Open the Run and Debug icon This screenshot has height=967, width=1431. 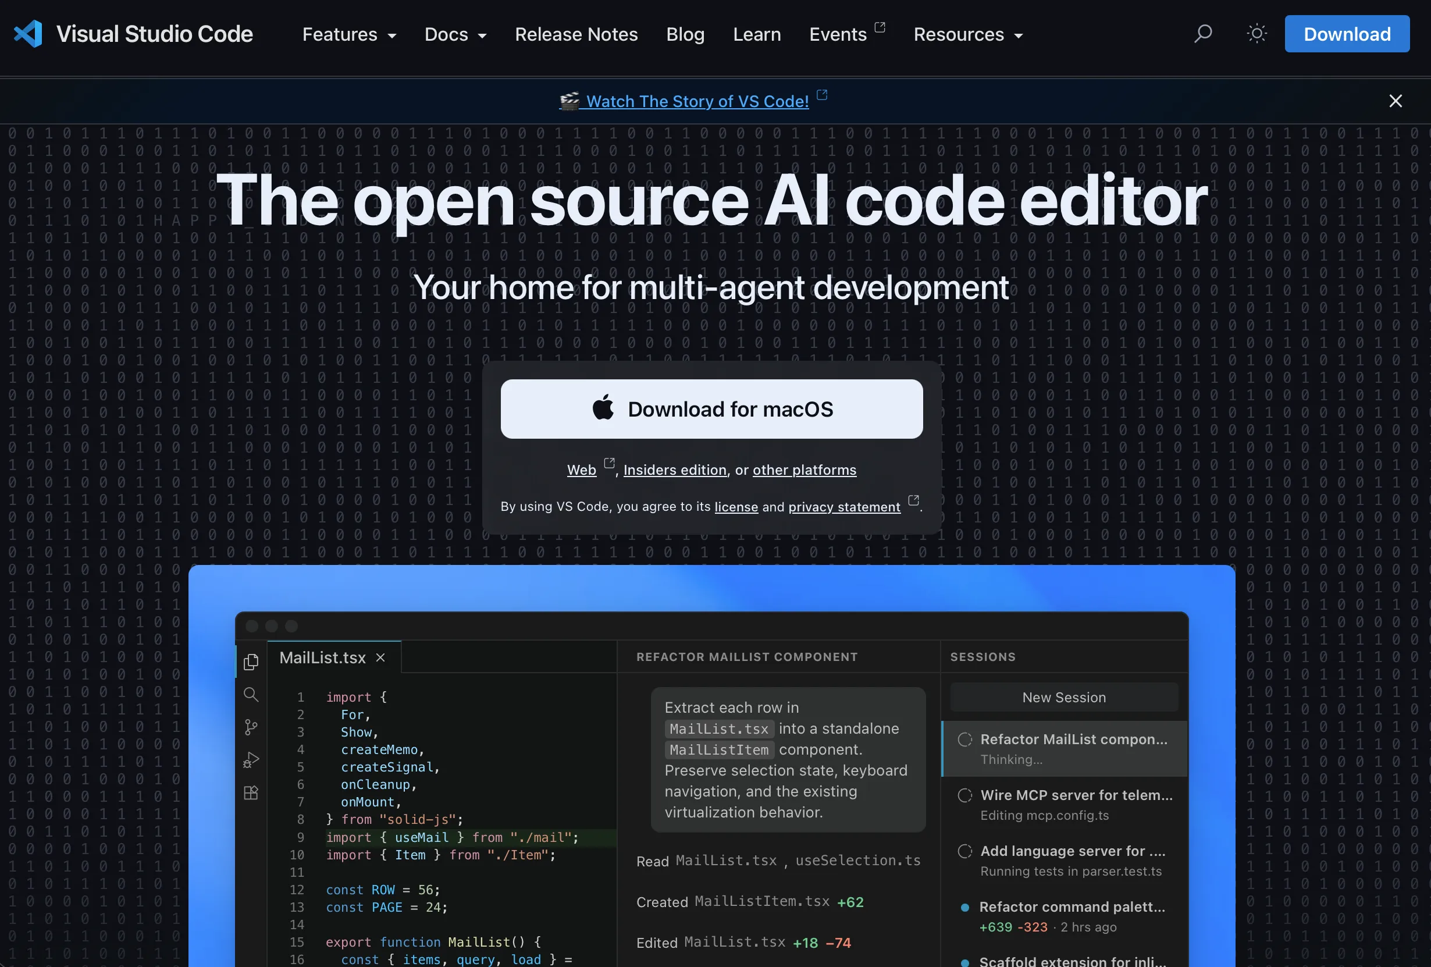click(x=251, y=760)
